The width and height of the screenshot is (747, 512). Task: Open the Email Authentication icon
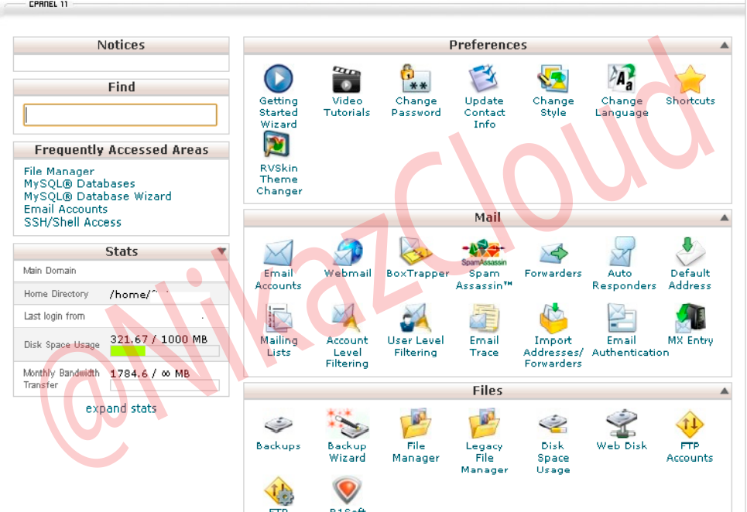622,318
